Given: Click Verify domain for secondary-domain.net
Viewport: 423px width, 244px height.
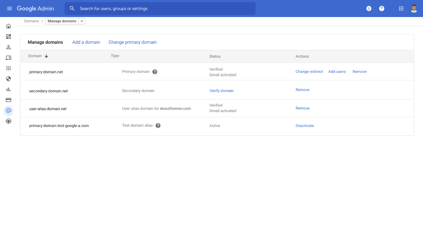Looking at the screenshot, I should 222,91.
